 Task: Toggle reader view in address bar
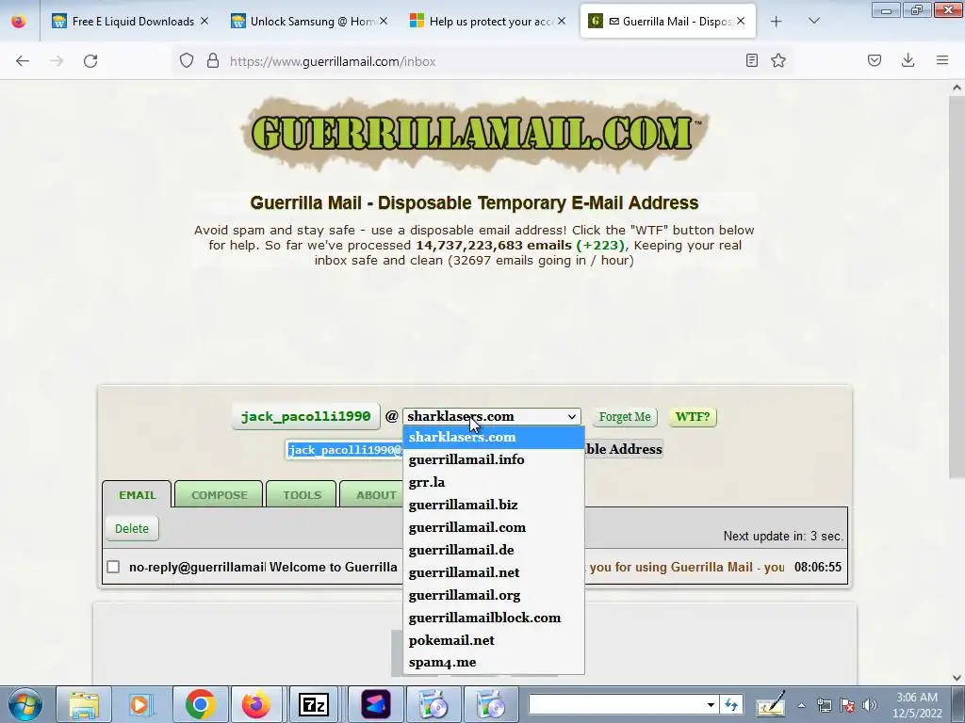pyautogui.click(x=751, y=61)
